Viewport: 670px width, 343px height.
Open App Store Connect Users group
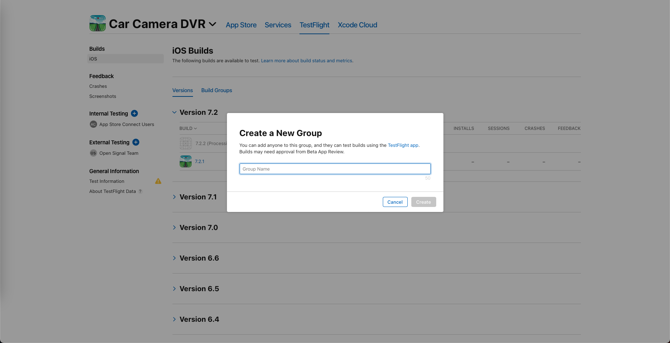coord(127,125)
